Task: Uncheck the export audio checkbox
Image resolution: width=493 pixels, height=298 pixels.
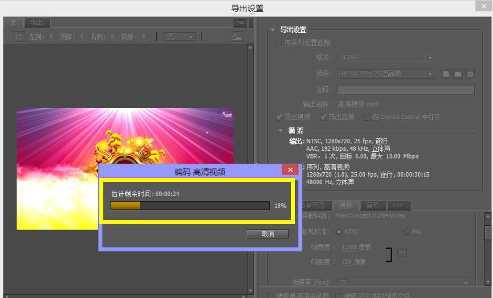Action: (323, 117)
